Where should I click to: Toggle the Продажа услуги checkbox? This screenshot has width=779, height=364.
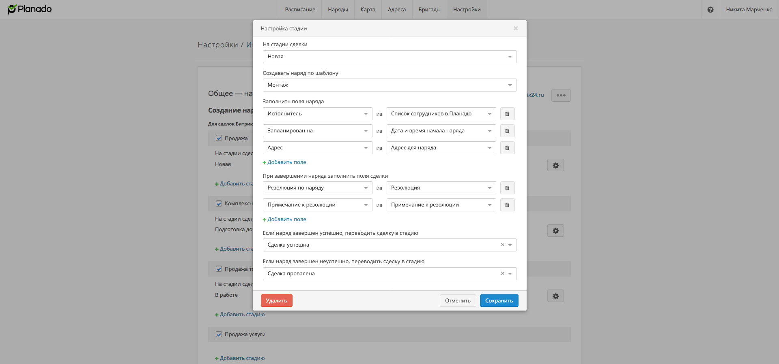(x=219, y=334)
